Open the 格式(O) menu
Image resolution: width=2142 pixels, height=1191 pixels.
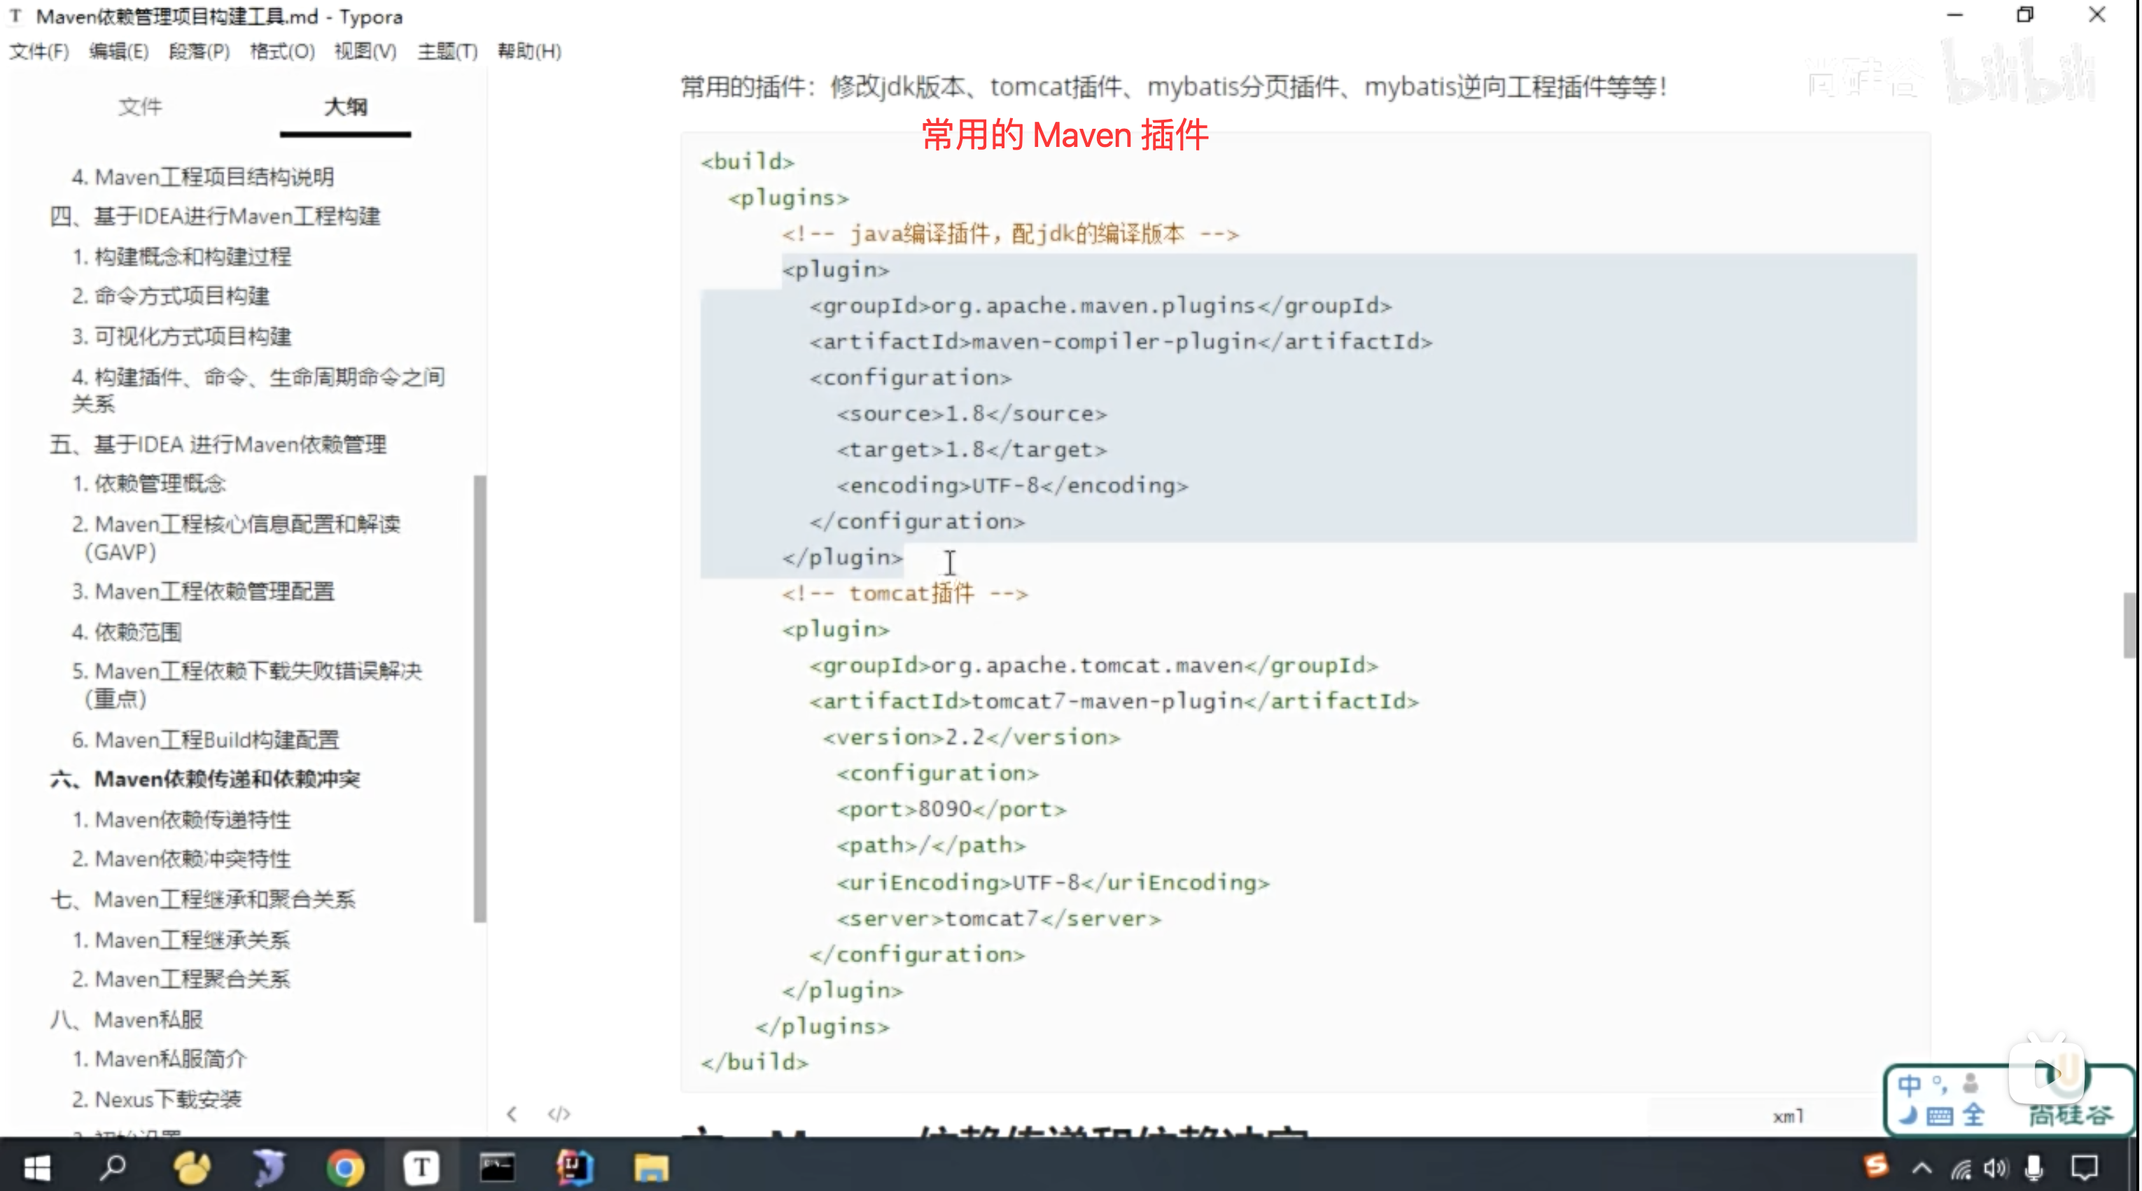282,52
